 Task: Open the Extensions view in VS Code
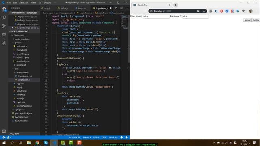4,43
